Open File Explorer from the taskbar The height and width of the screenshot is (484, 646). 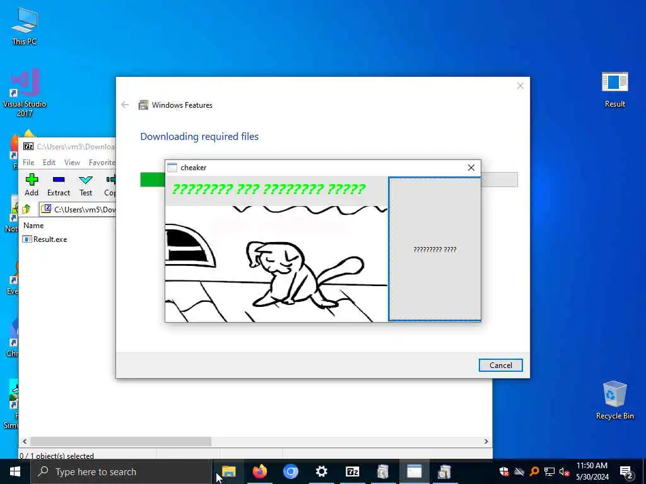tap(228, 471)
